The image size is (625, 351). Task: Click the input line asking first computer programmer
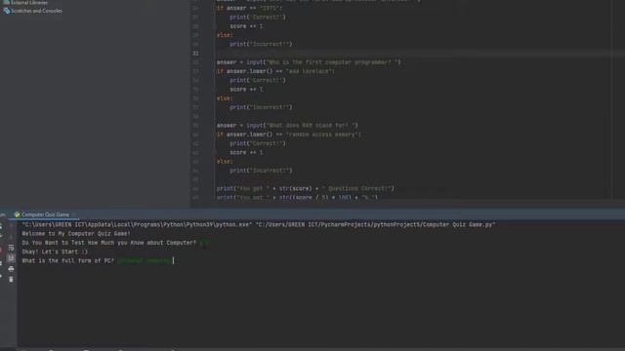coord(309,62)
